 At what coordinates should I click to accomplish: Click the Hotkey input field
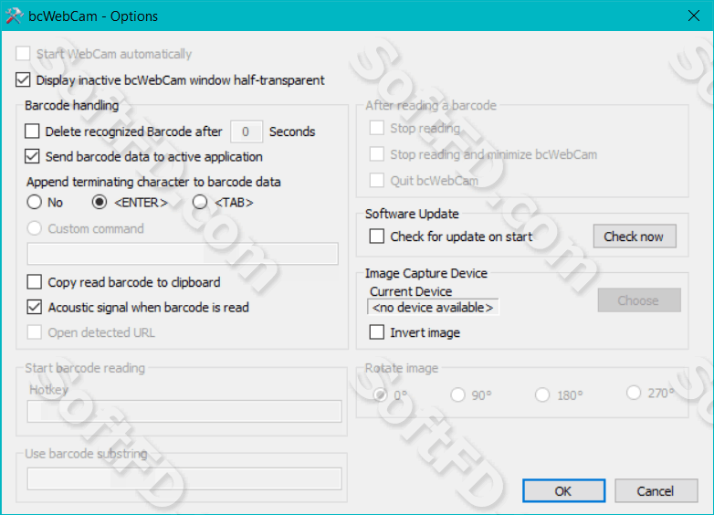tap(184, 411)
